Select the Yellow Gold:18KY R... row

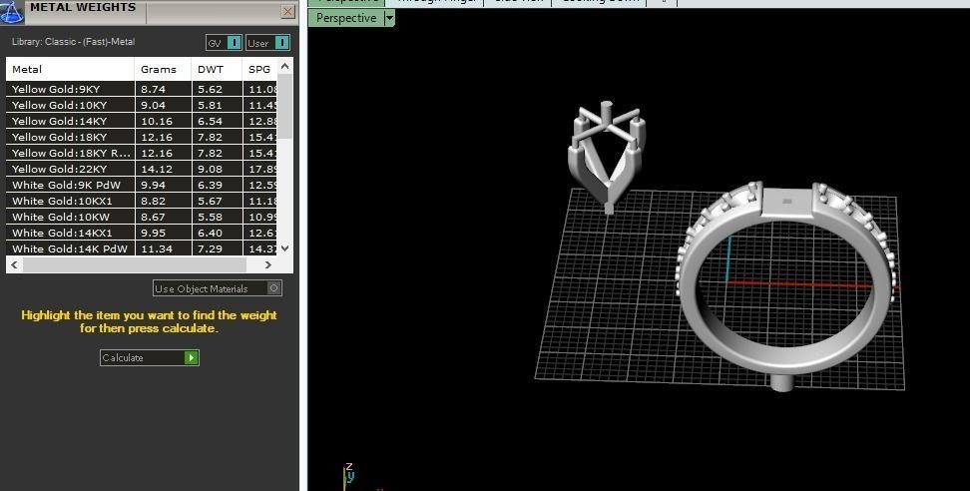coord(142,154)
